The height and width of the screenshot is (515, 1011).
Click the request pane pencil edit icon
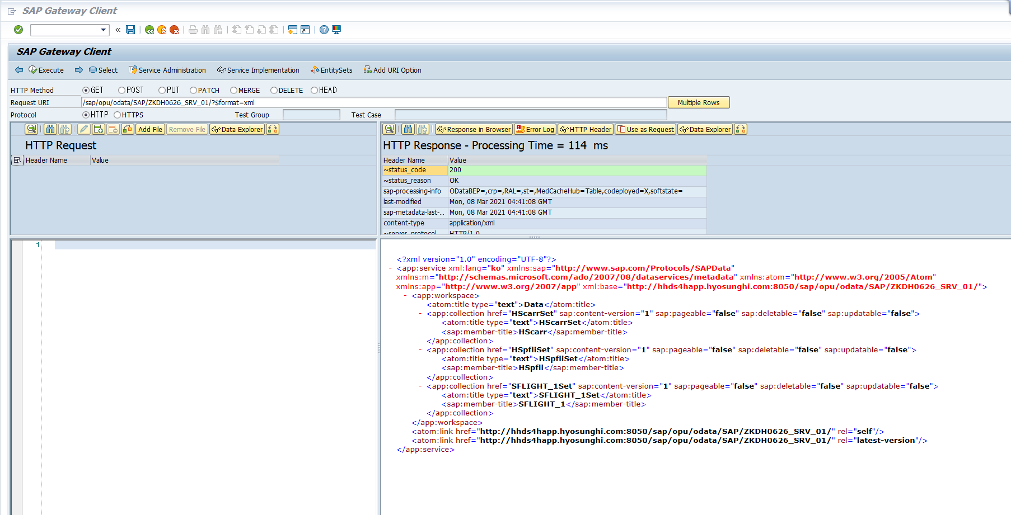[x=84, y=129]
